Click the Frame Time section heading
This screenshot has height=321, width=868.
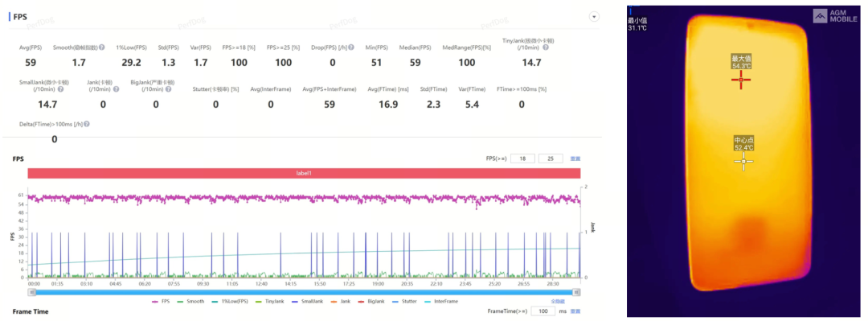(31, 311)
